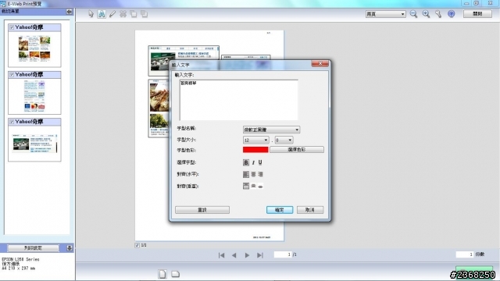Click the close button in top toolbar
Viewport: 500px width, 281px height.
(x=477, y=14)
